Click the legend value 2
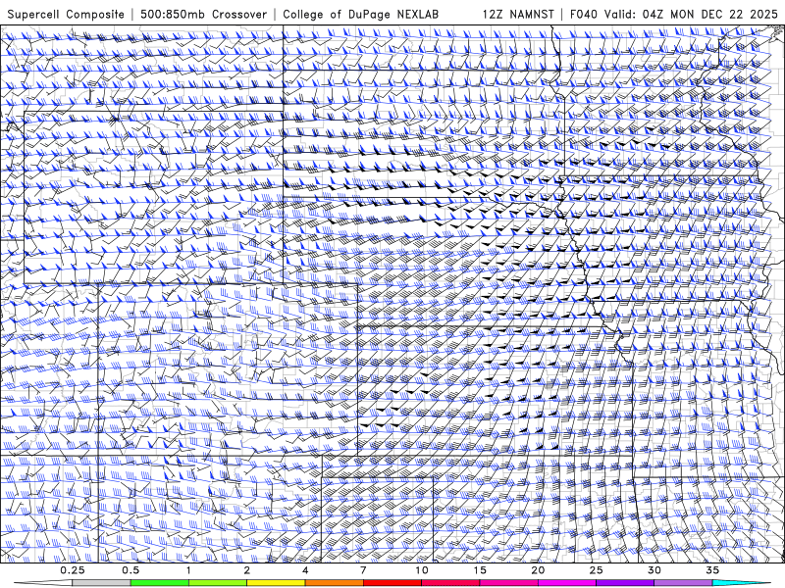Screen dimensions: 785x588 tap(247, 570)
